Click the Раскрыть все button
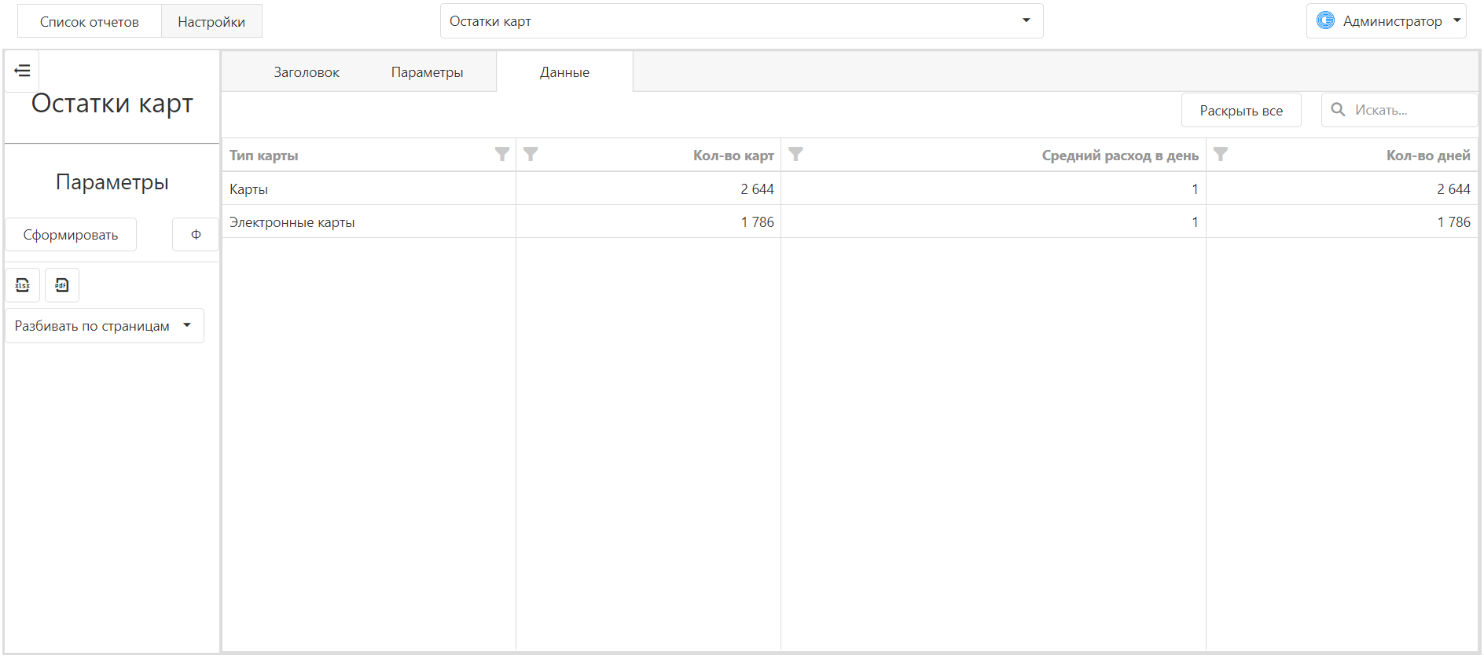Viewport: 1484px width, 659px height. (x=1241, y=111)
